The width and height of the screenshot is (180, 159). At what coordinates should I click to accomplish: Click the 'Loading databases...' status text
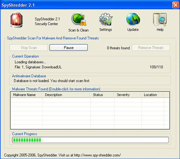pos(30,62)
